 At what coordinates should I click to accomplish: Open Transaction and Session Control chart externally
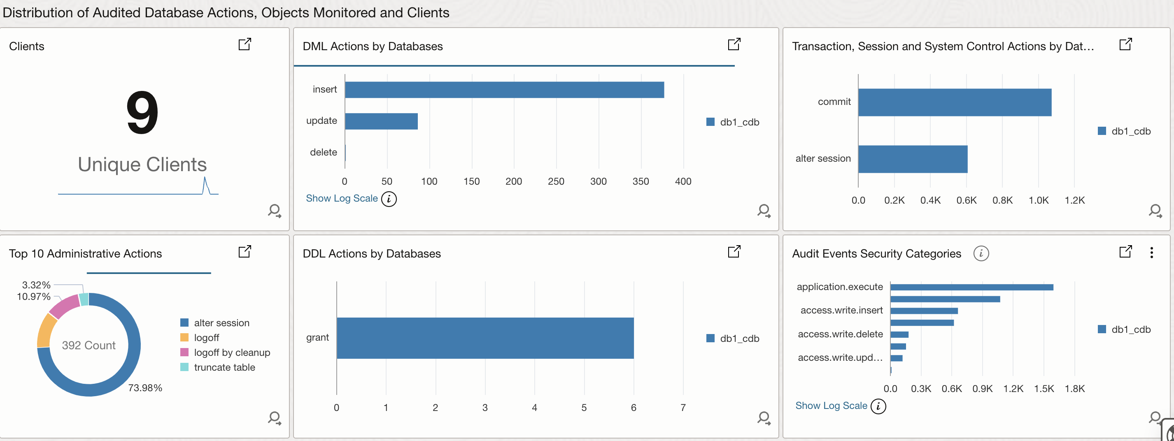coord(1125,44)
